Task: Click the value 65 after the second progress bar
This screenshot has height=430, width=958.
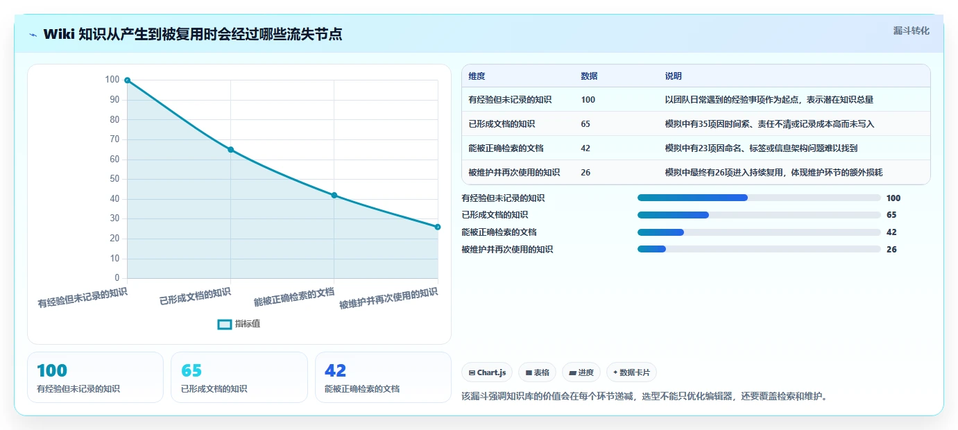Action: click(891, 215)
